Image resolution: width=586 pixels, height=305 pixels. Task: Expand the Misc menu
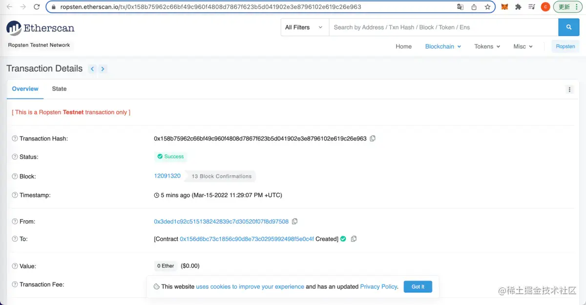(523, 46)
